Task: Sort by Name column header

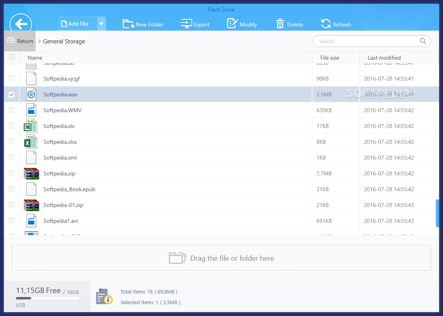Action: pyautogui.click(x=35, y=58)
